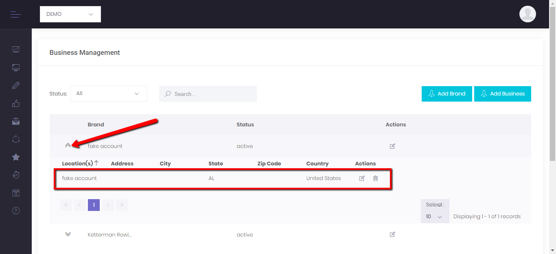Open the thumbs-up section in sidebar
Image resolution: width=556 pixels, height=254 pixels.
(x=16, y=103)
